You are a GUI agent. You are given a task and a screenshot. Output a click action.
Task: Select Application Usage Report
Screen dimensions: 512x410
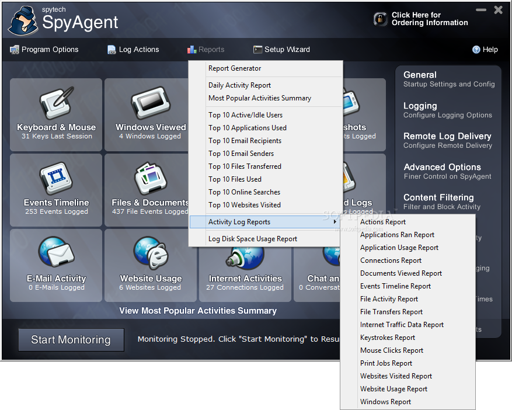(407, 248)
